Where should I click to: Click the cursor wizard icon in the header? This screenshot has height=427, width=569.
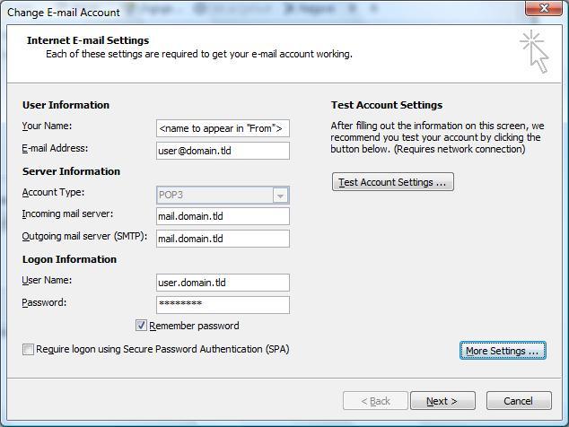pyautogui.click(x=534, y=51)
